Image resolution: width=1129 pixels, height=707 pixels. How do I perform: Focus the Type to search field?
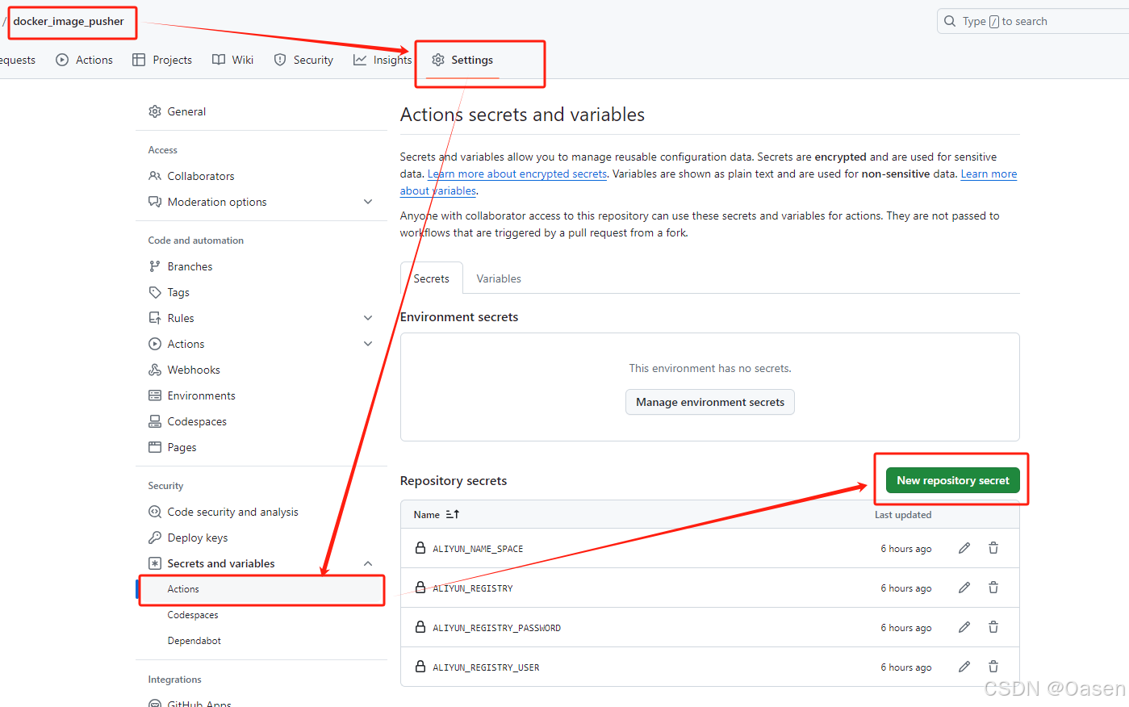pos(1033,21)
